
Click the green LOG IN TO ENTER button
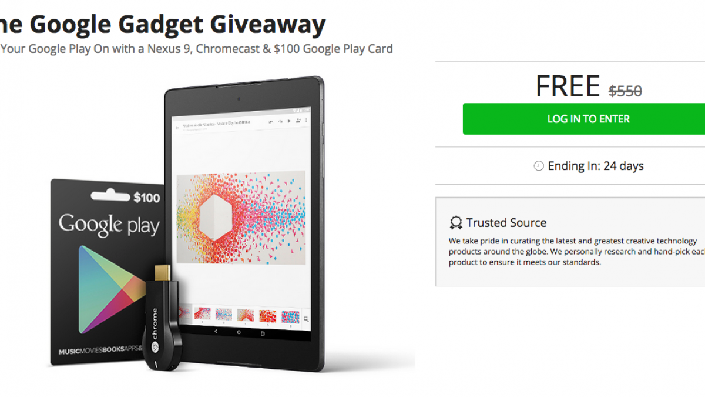588,119
